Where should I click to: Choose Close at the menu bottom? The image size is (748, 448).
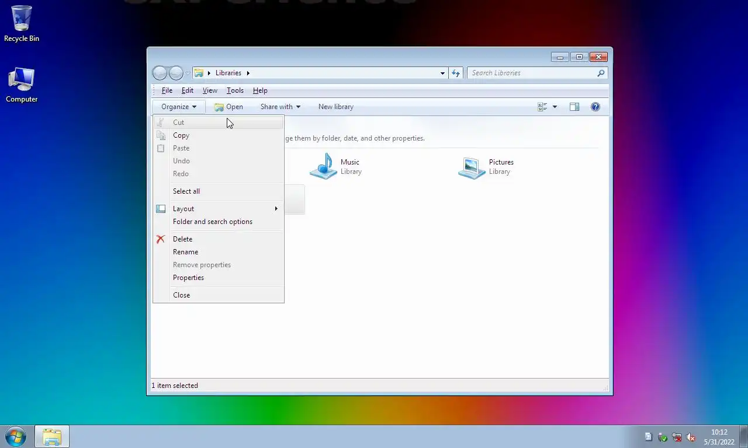(218, 295)
